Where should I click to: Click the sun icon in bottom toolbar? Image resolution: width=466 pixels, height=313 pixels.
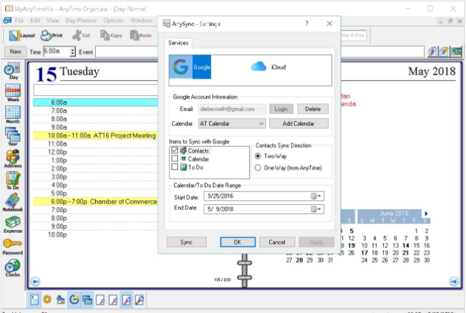tap(47, 299)
